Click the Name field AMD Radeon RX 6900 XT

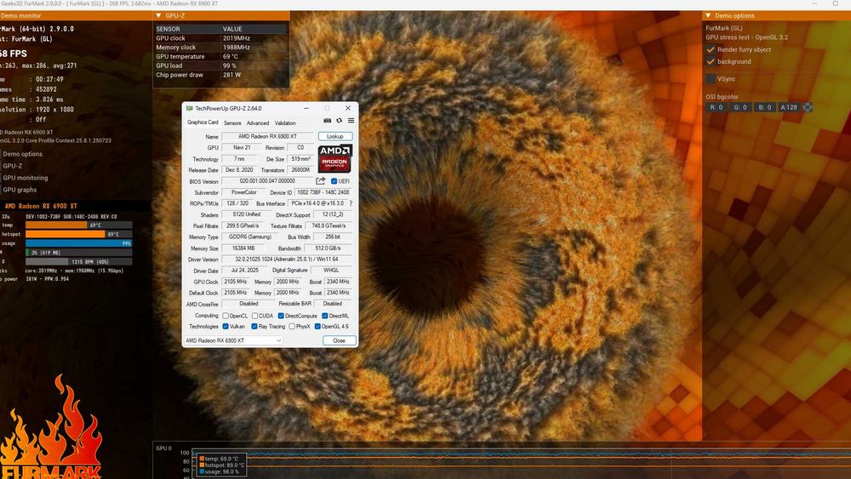(x=267, y=136)
